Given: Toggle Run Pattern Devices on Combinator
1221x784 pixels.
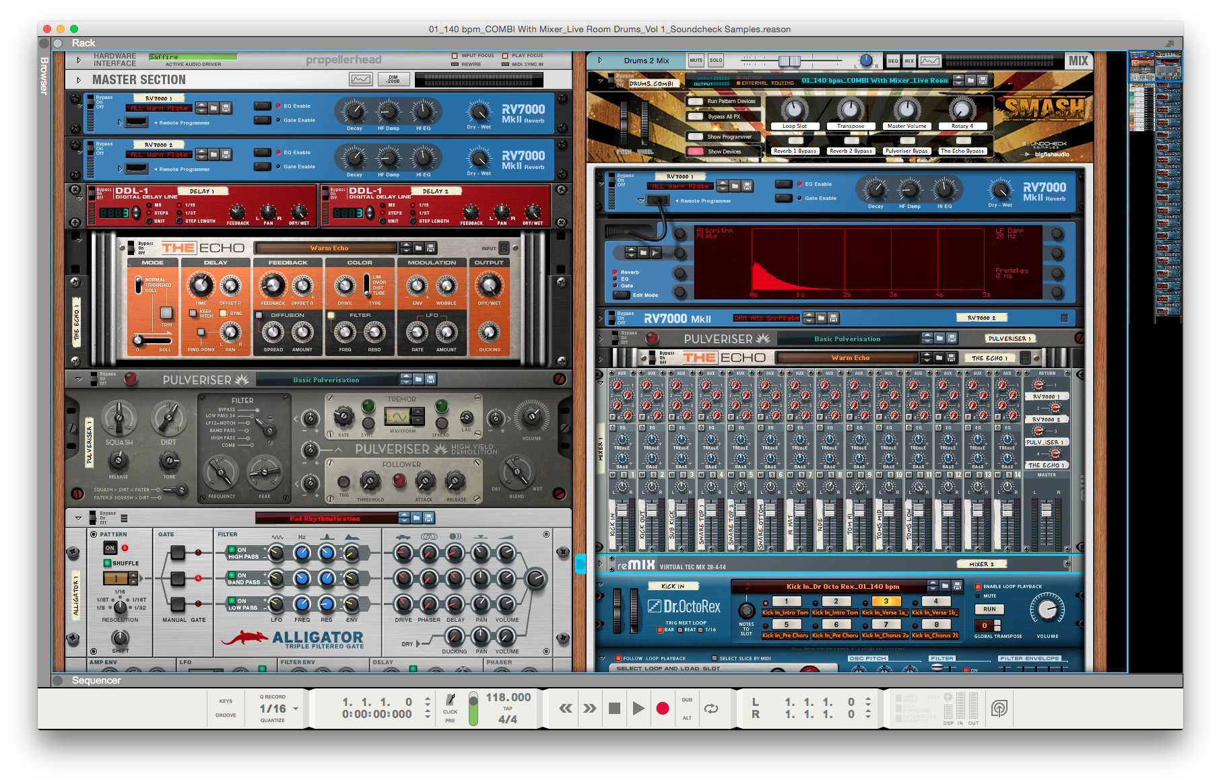Looking at the screenshot, I should pos(695,101).
